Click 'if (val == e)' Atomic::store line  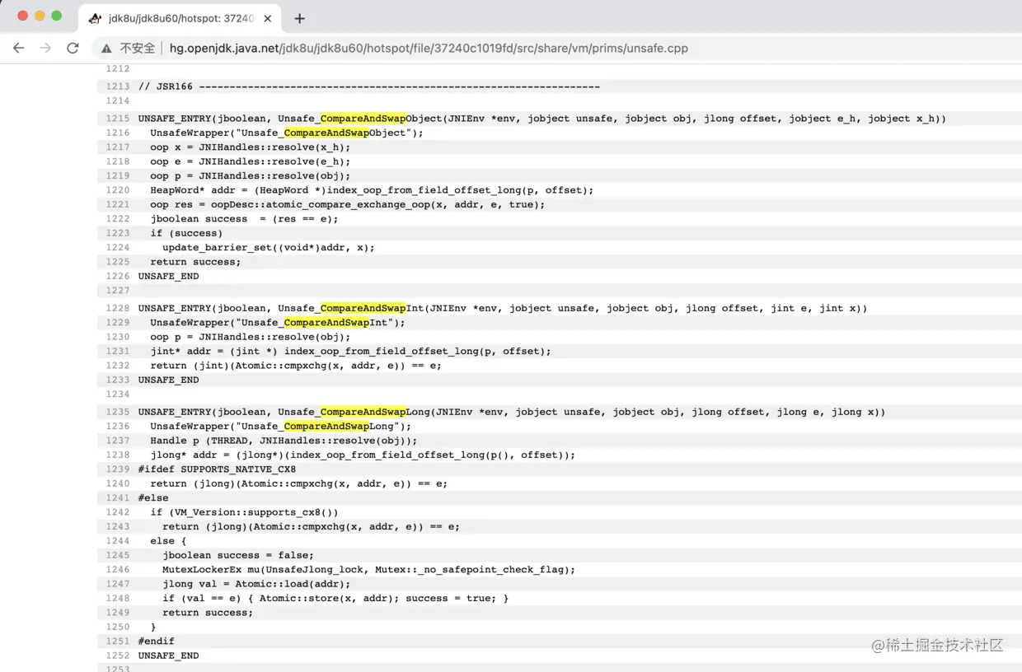click(335, 598)
